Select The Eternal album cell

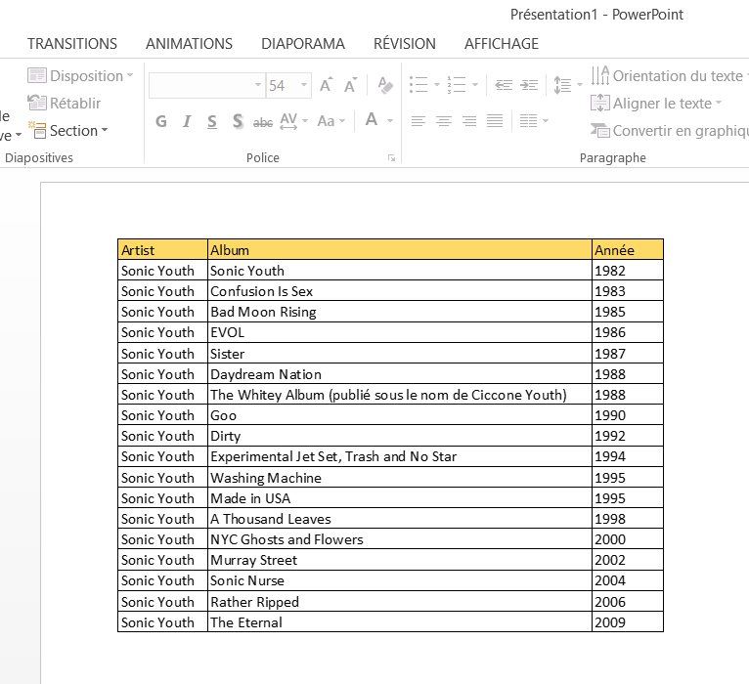(400, 621)
